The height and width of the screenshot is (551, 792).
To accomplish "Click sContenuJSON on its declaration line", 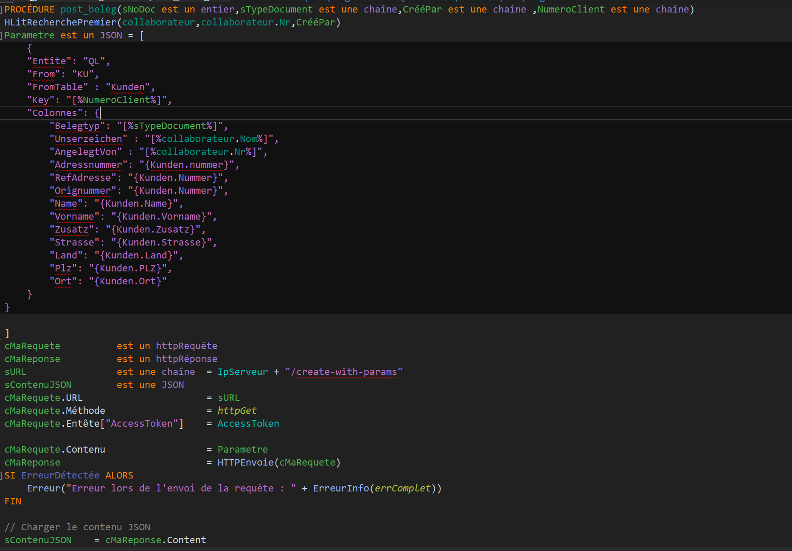I will tap(38, 385).
